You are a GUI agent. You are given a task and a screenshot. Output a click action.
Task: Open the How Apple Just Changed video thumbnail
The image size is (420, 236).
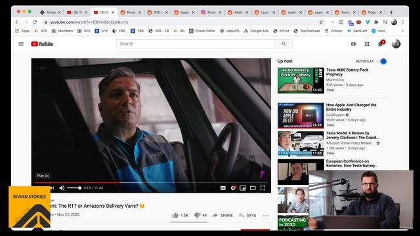click(x=301, y=115)
